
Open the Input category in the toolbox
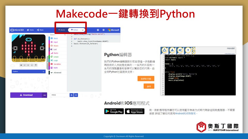pyautogui.click(x=58, y=42)
